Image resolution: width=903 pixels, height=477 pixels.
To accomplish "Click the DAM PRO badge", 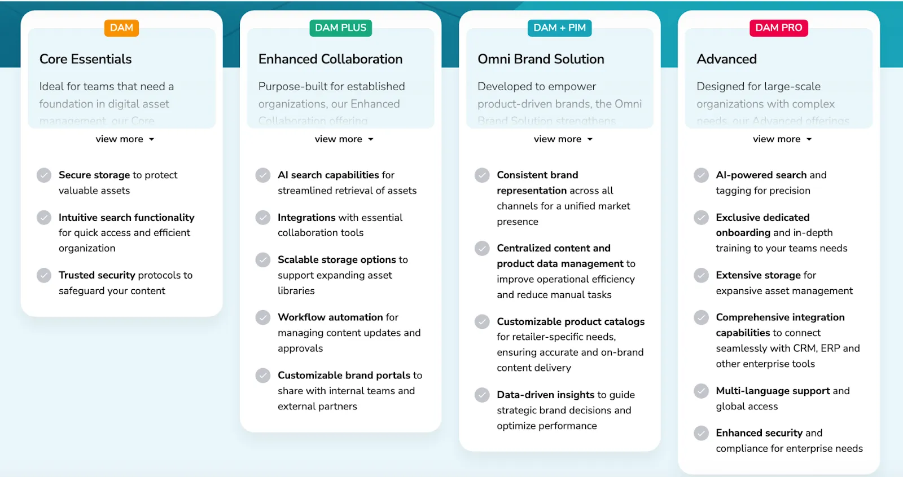I will [x=779, y=28].
